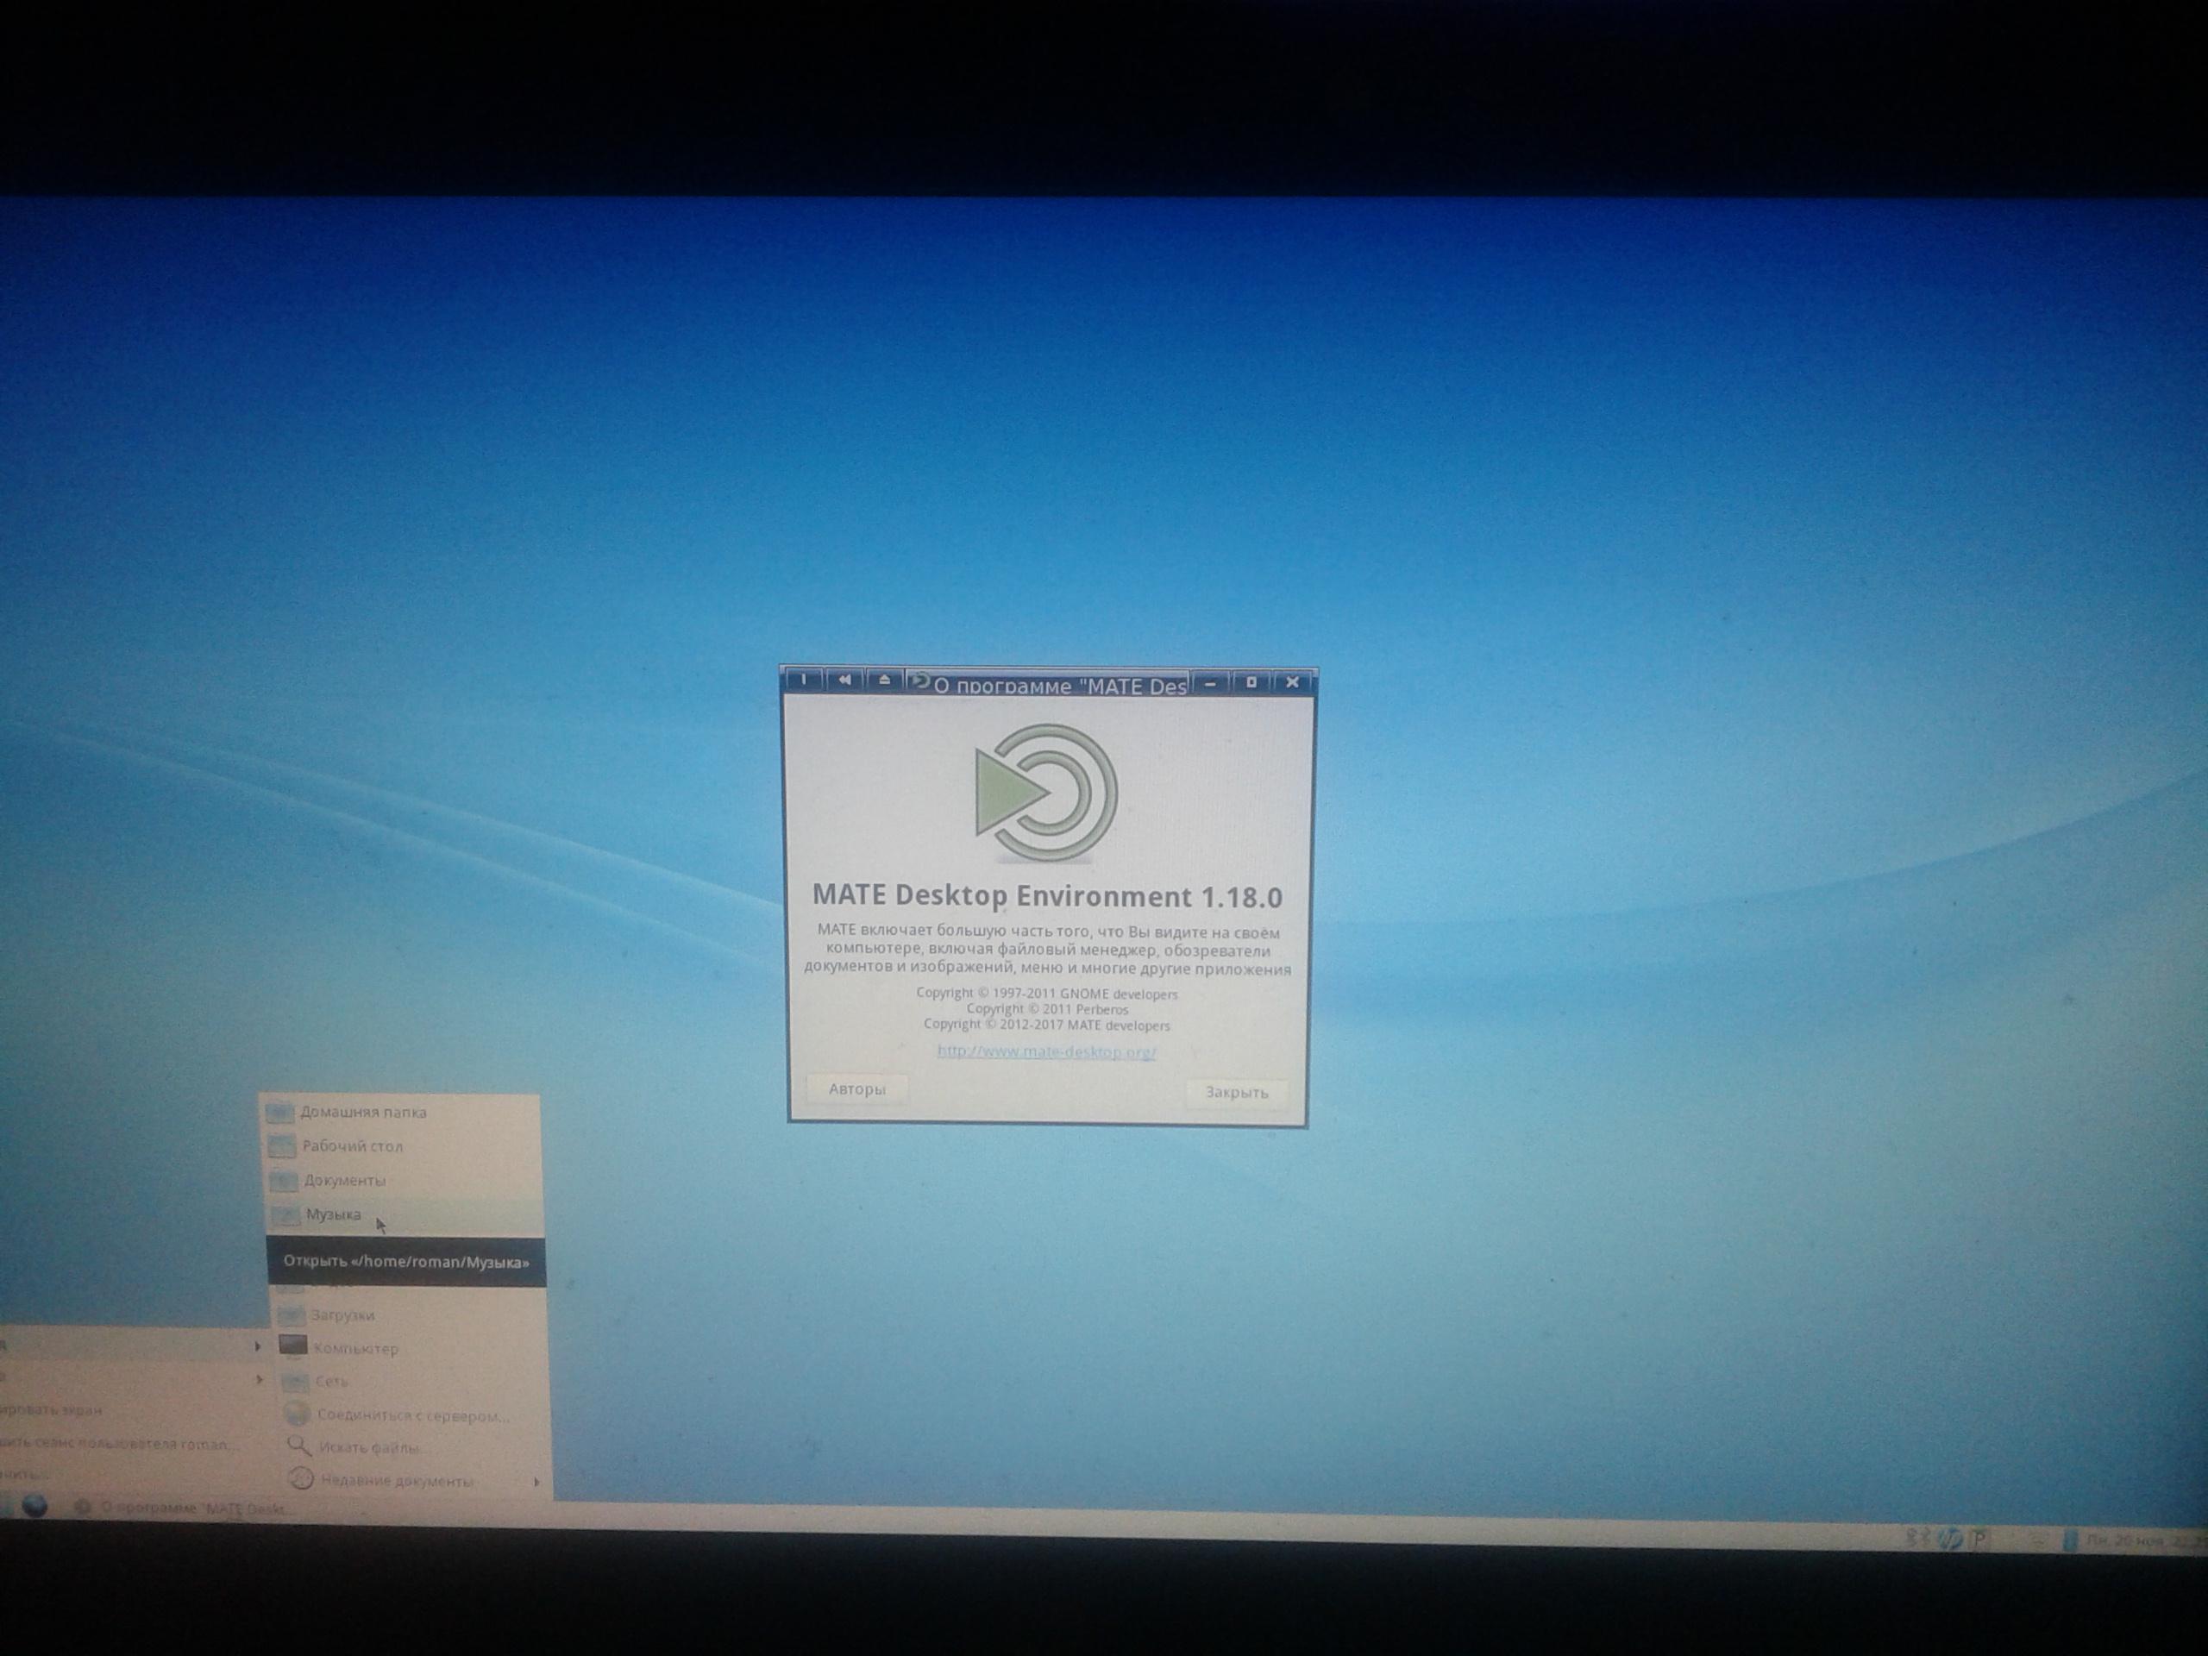Click the Сеть network folder entry

[330, 1382]
